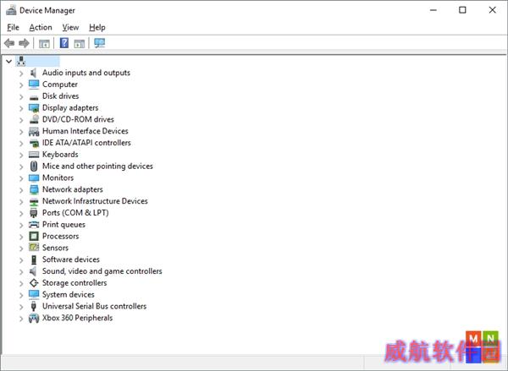508x371 pixels.
Task: Click the Human Interface Devices icon
Action: click(x=34, y=131)
